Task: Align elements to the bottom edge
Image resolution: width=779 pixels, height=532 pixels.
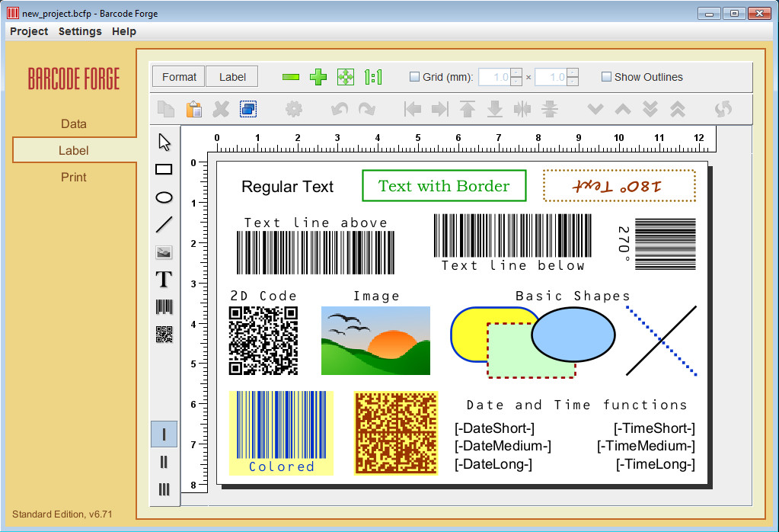Action: [x=495, y=109]
